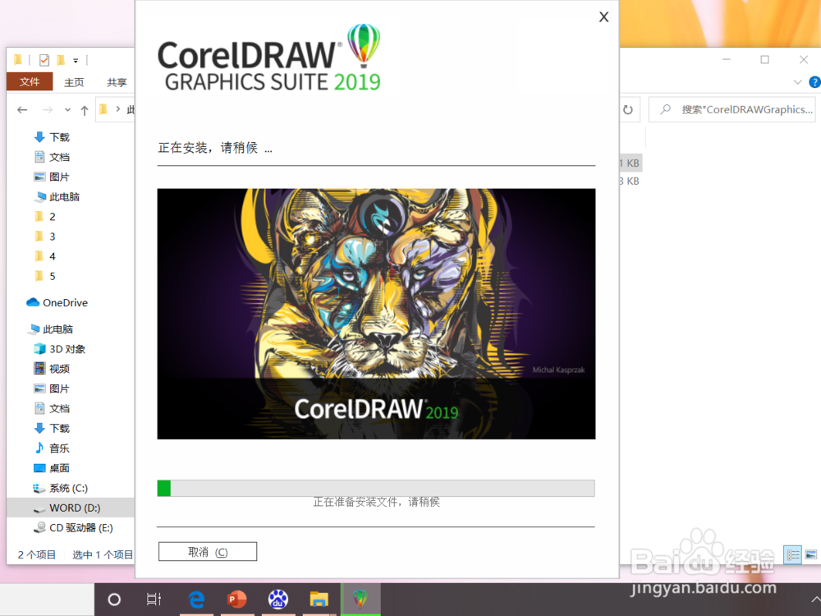
Task: Click the 选中 1 个项目 status text
Action: pos(102,554)
